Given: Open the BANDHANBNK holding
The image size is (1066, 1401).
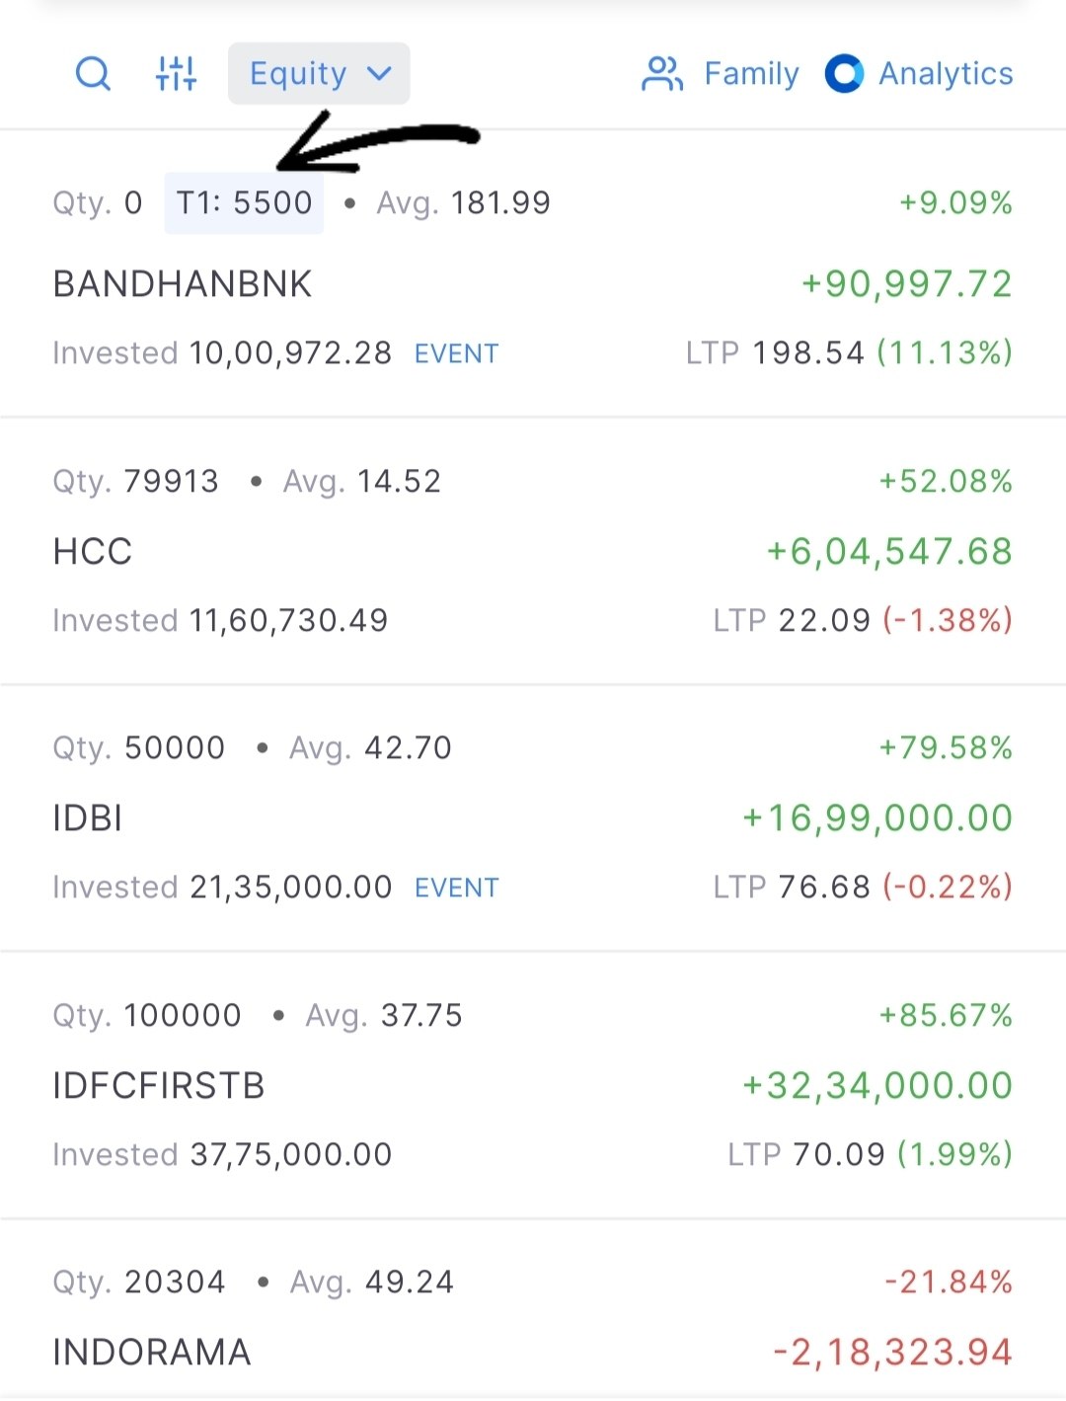Looking at the screenshot, I should [183, 284].
